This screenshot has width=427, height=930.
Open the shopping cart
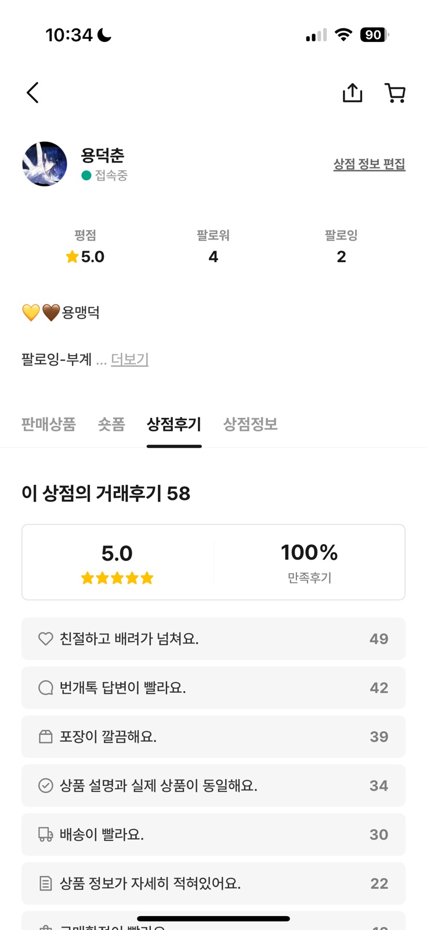point(395,93)
